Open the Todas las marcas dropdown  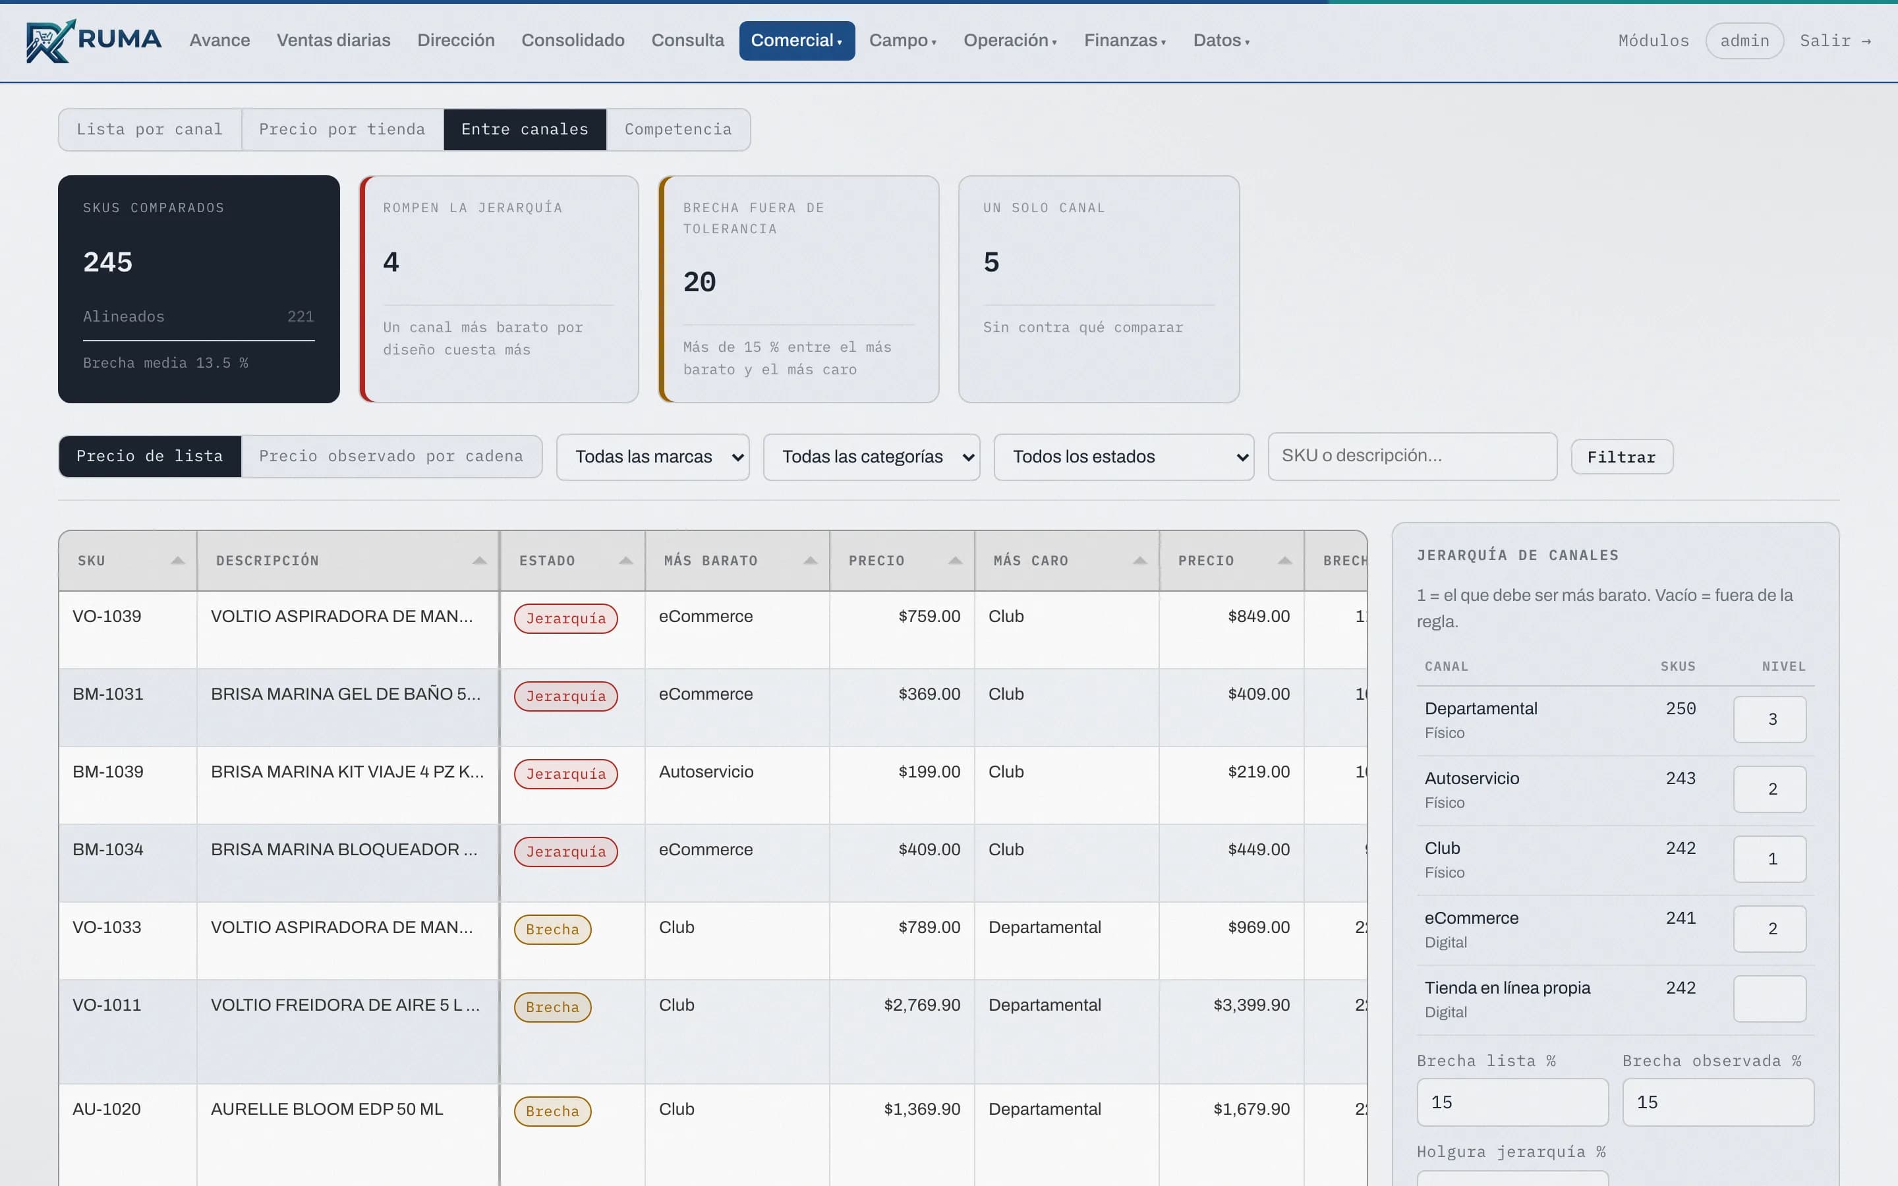coord(652,457)
